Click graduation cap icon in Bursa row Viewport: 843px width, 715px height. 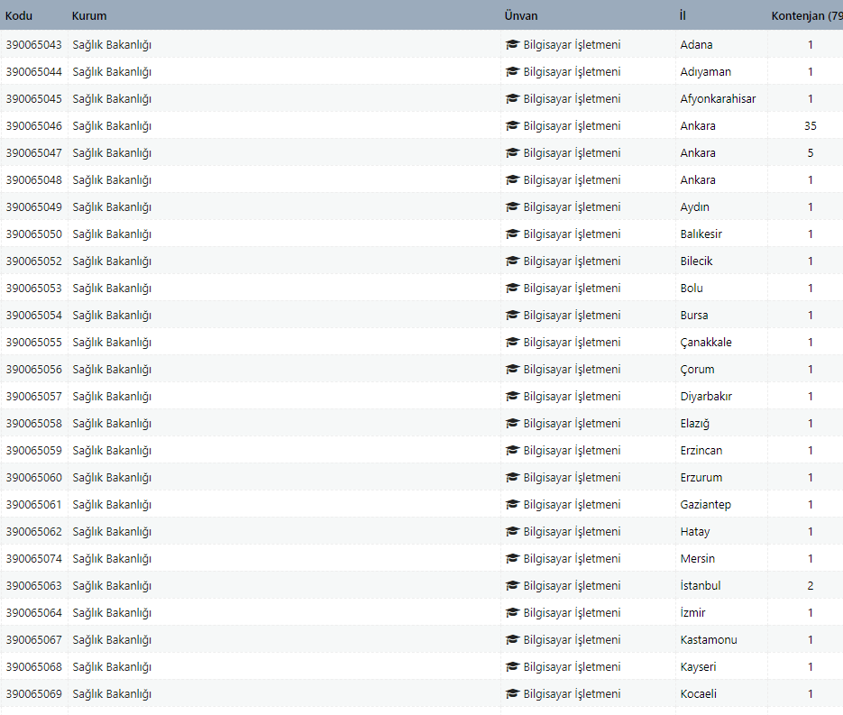point(512,315)
